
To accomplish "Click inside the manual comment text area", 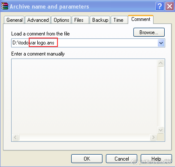I will 84,97.
